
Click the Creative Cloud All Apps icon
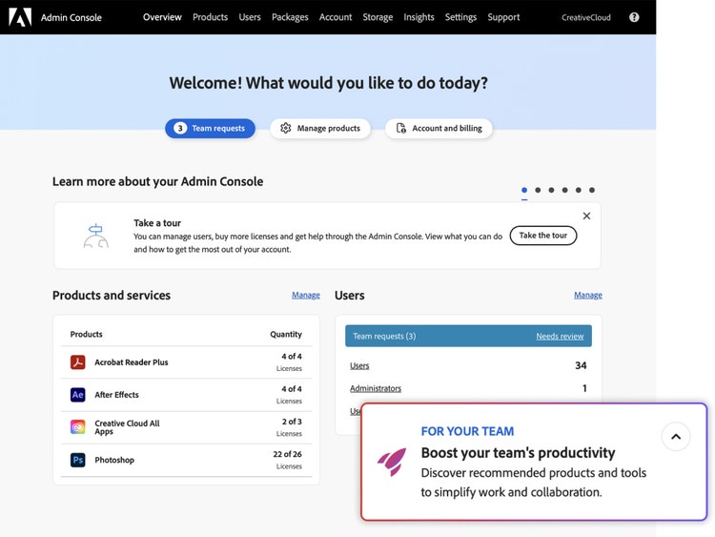(78, 427)
